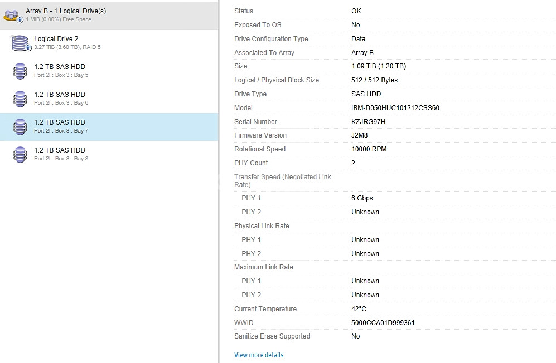Click the Physical Link Rate heading
Viewport: 556px width, 363px height.
[262, 226]
